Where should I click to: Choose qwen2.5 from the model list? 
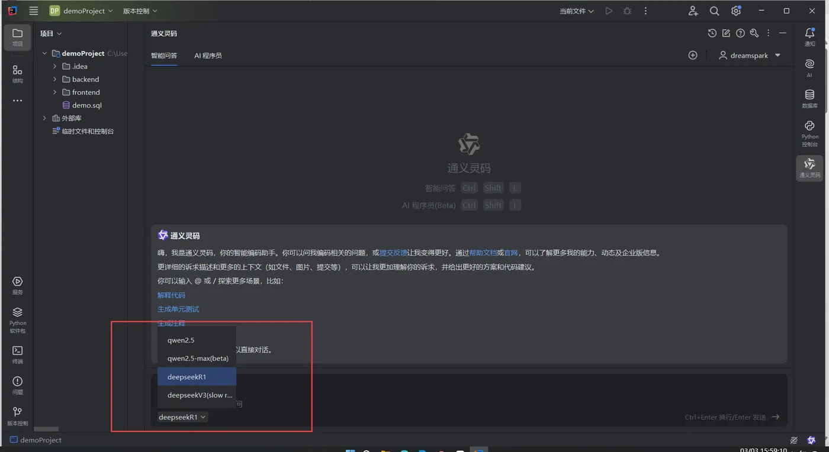click(197, 340)
